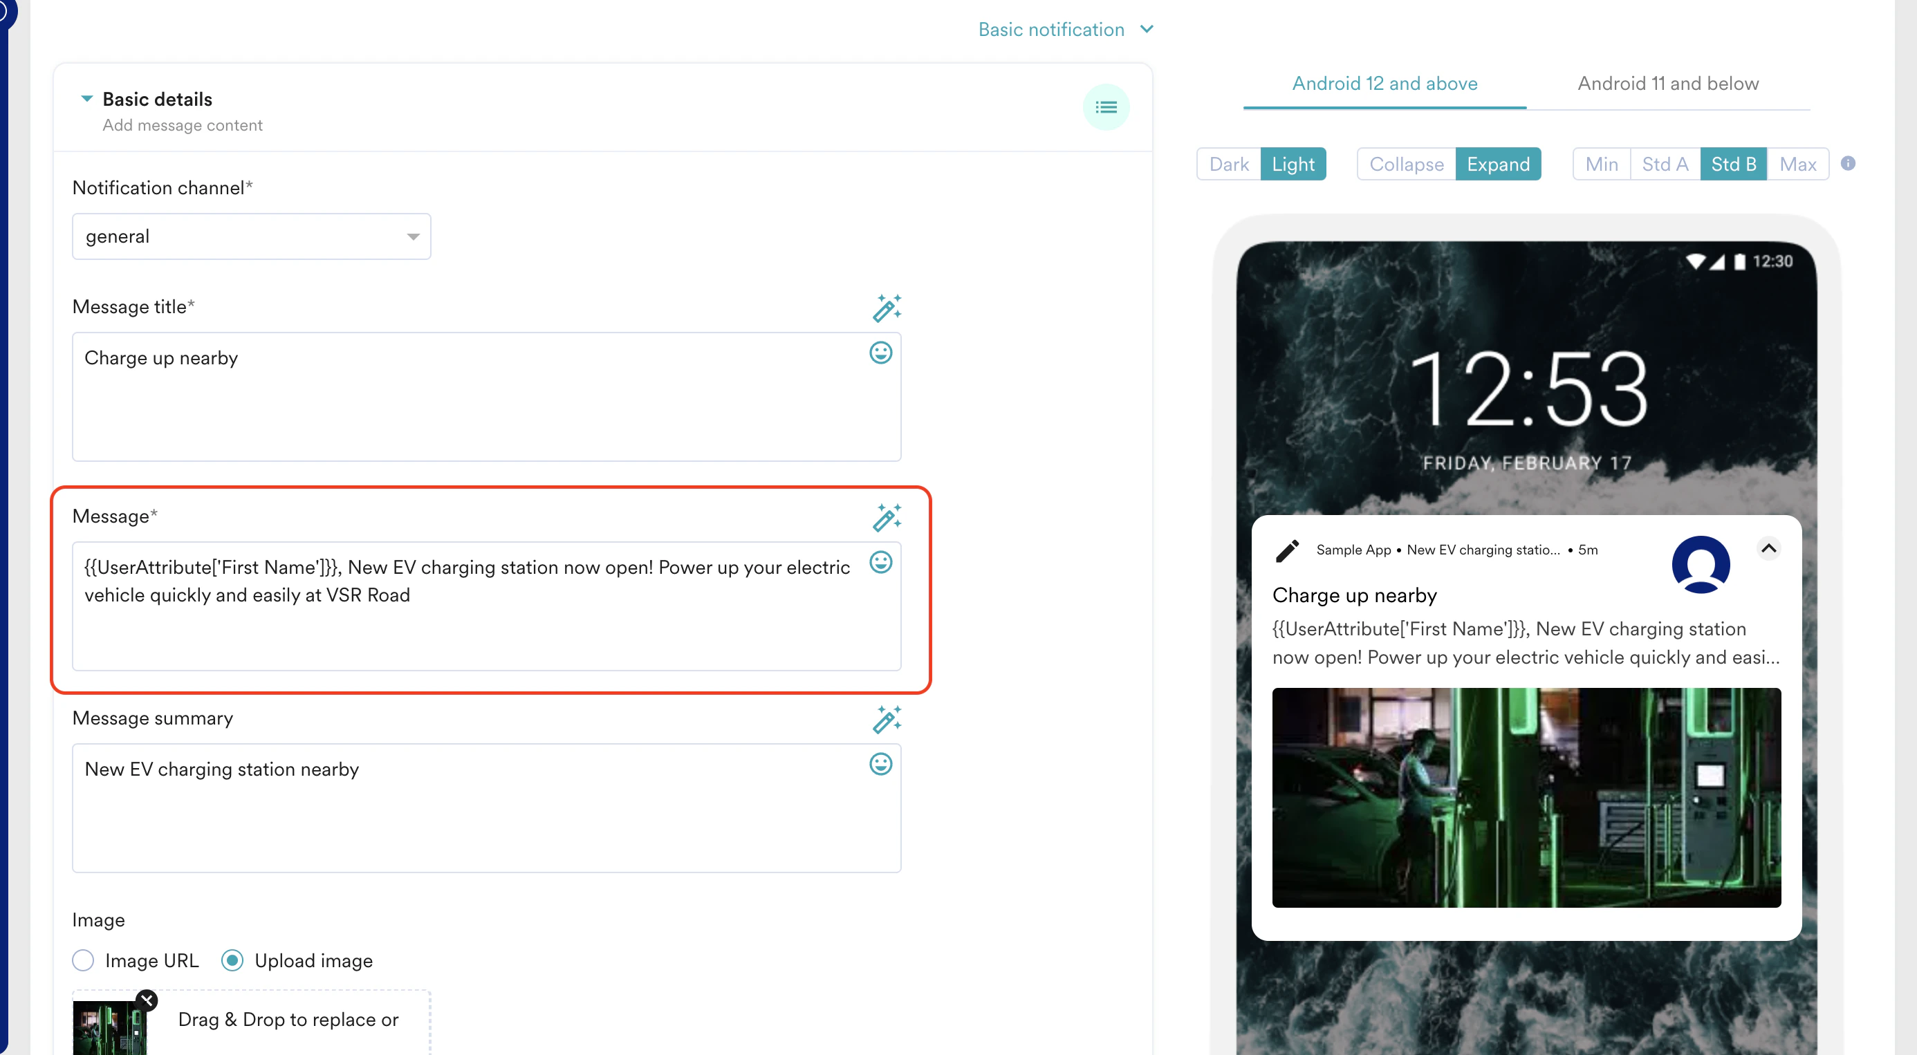Set notification preview to Collapse
This screenshot has height=1055, width=1917.
[x=1406, y=164]
